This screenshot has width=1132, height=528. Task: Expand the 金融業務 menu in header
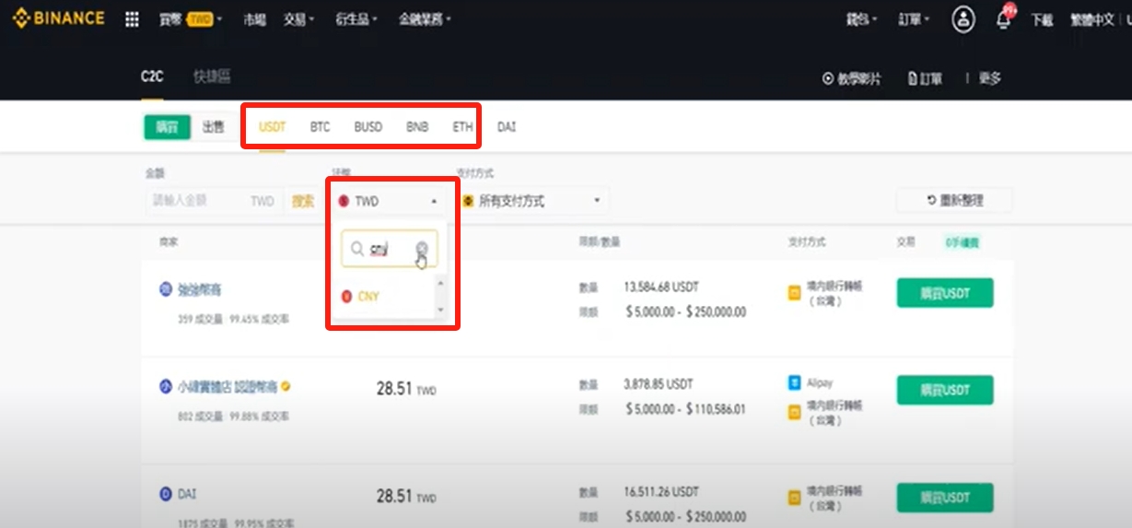[425, 19]
